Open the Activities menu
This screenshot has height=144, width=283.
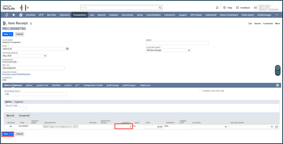31,15
